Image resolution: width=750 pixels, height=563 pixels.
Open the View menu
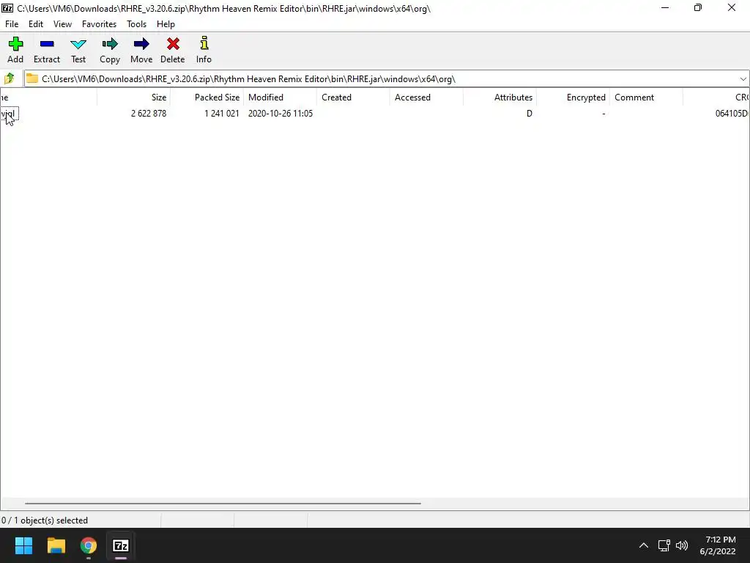62,24
